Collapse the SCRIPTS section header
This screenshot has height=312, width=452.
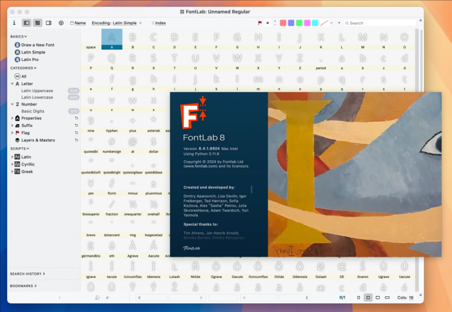(20, 148)
